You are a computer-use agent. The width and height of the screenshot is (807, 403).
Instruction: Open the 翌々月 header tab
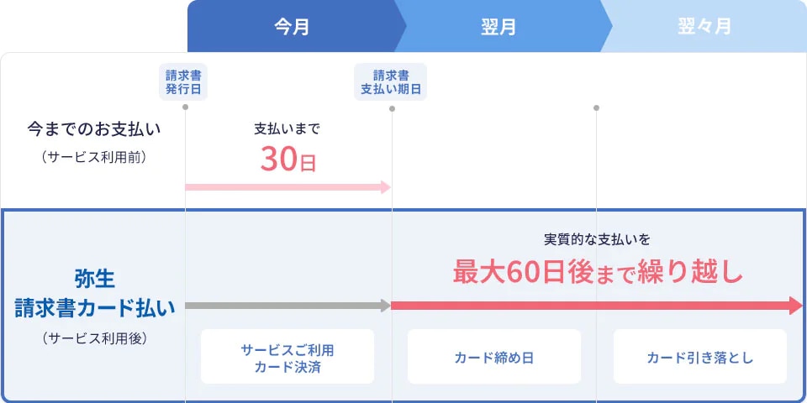[704, 26]
